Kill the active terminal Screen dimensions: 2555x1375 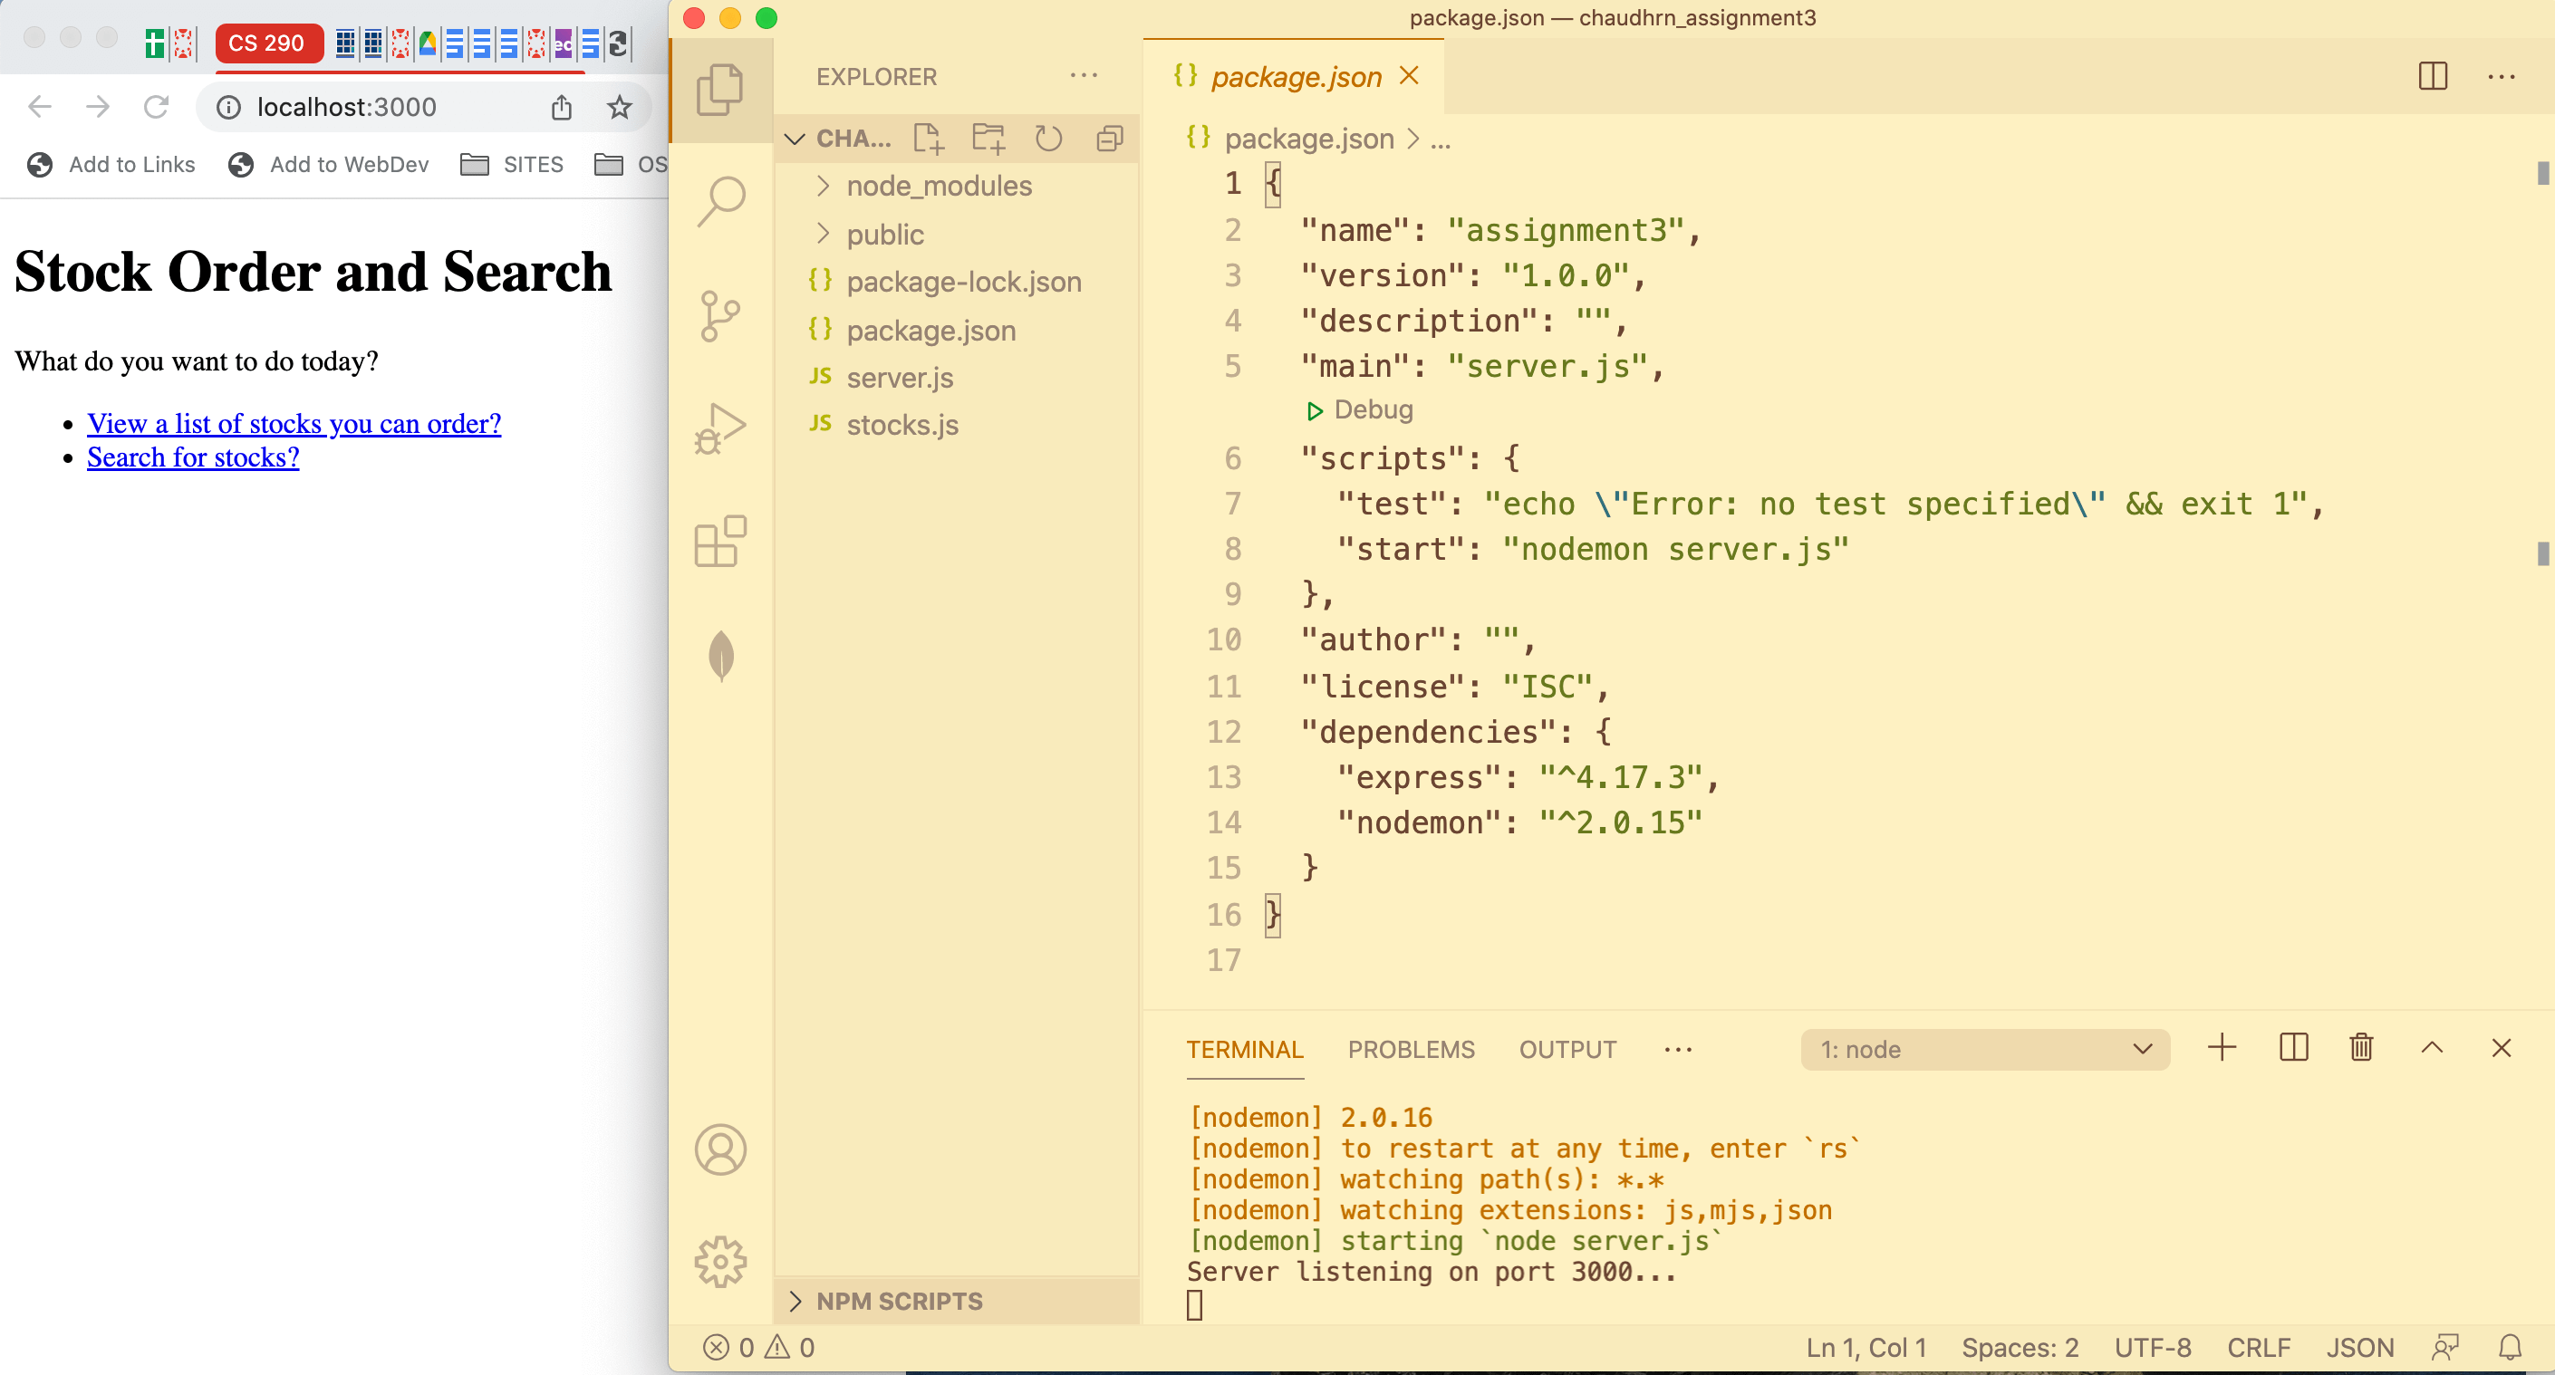[2360, 1048]
